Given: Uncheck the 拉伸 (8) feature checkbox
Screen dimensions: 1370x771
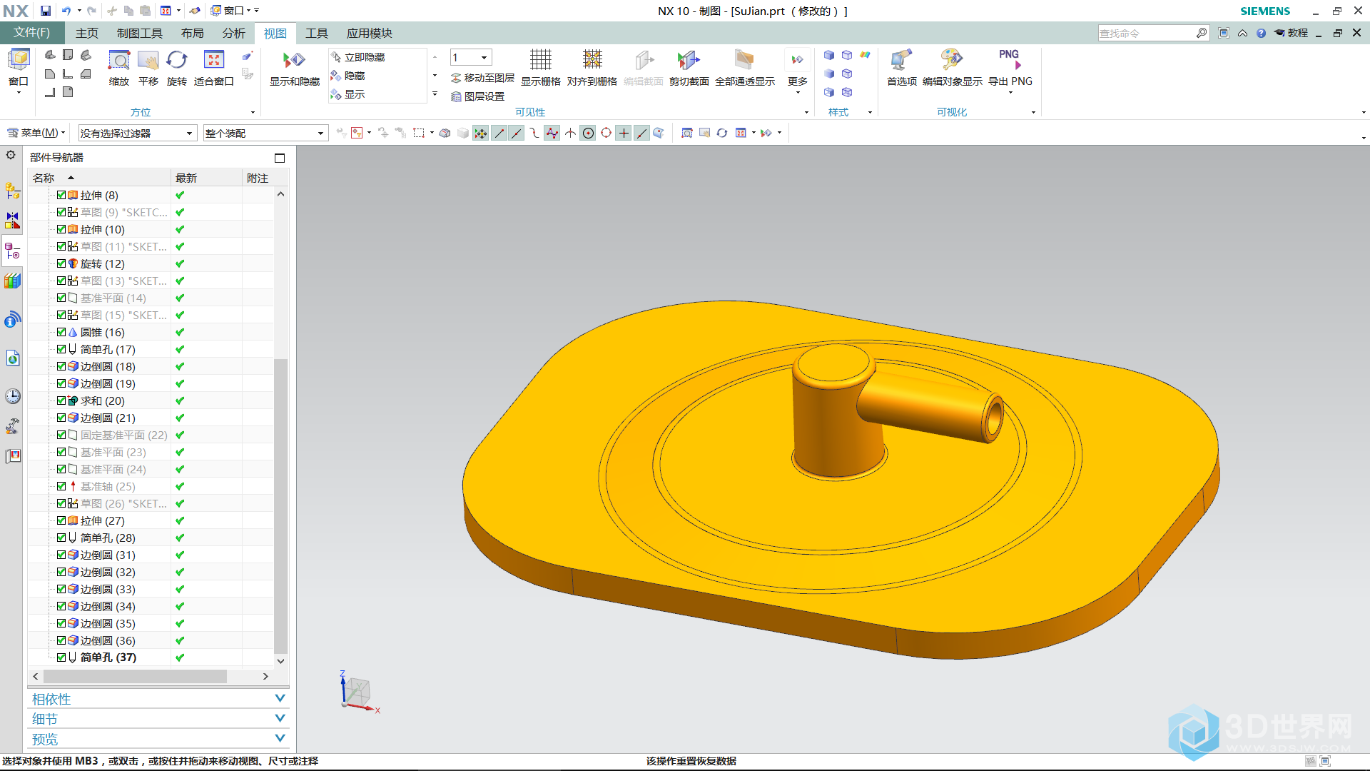Looking at the screenshot, I should 61,195.
